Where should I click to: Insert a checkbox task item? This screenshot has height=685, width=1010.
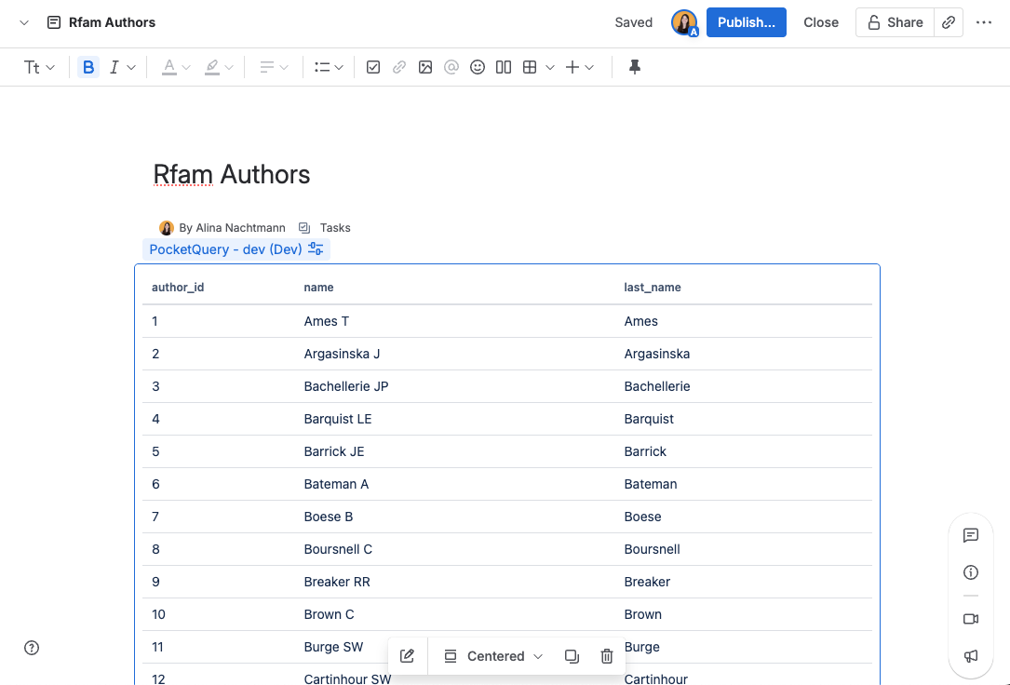point(373,66)
